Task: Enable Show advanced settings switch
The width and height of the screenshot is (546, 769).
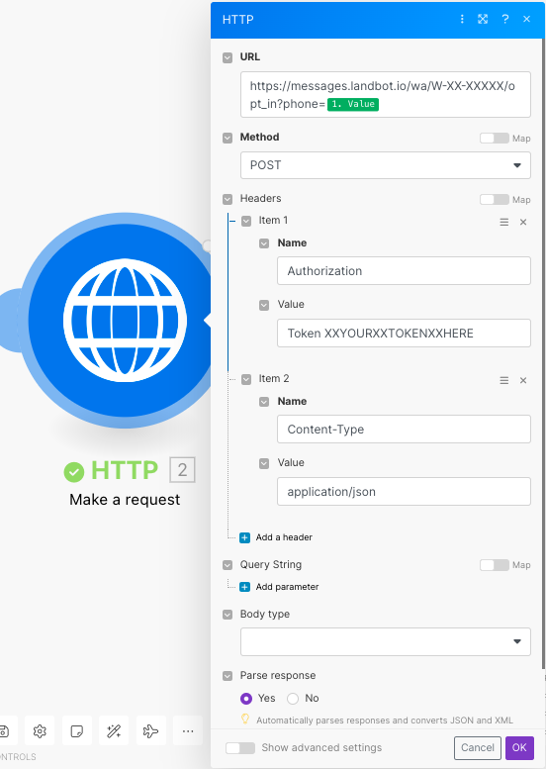Action: coord(240,748)
